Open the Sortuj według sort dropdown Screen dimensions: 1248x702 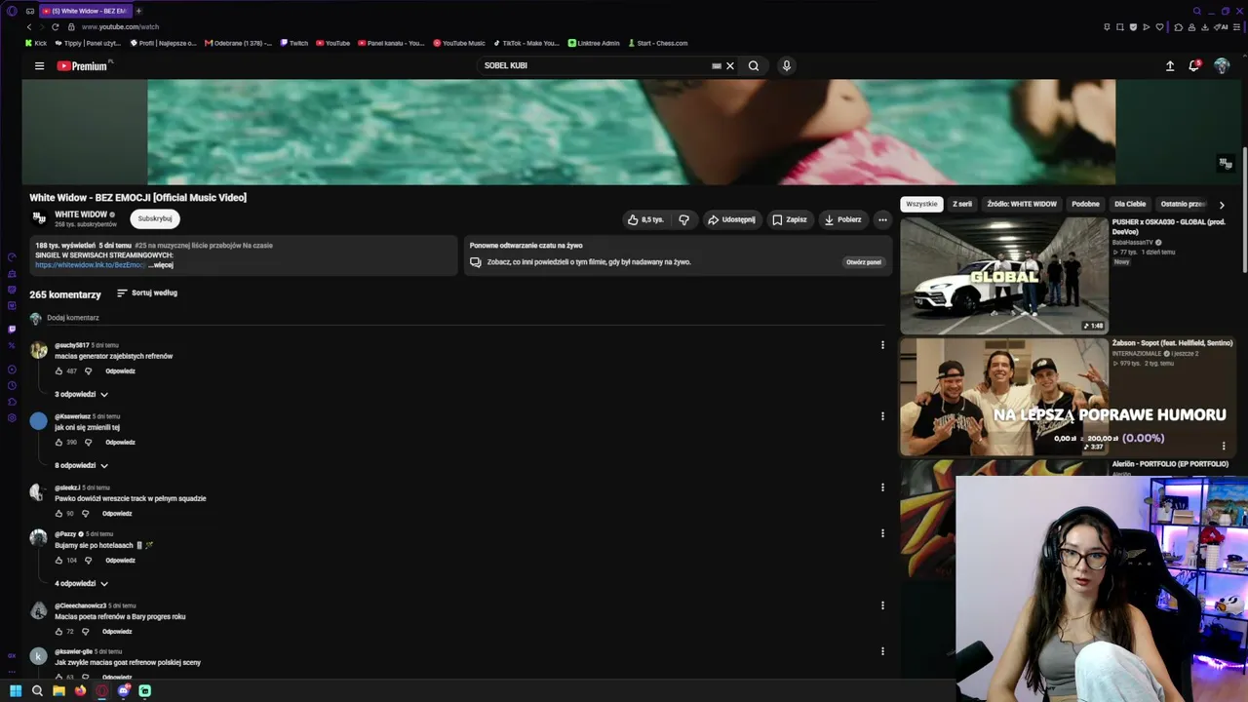point(147,292)
